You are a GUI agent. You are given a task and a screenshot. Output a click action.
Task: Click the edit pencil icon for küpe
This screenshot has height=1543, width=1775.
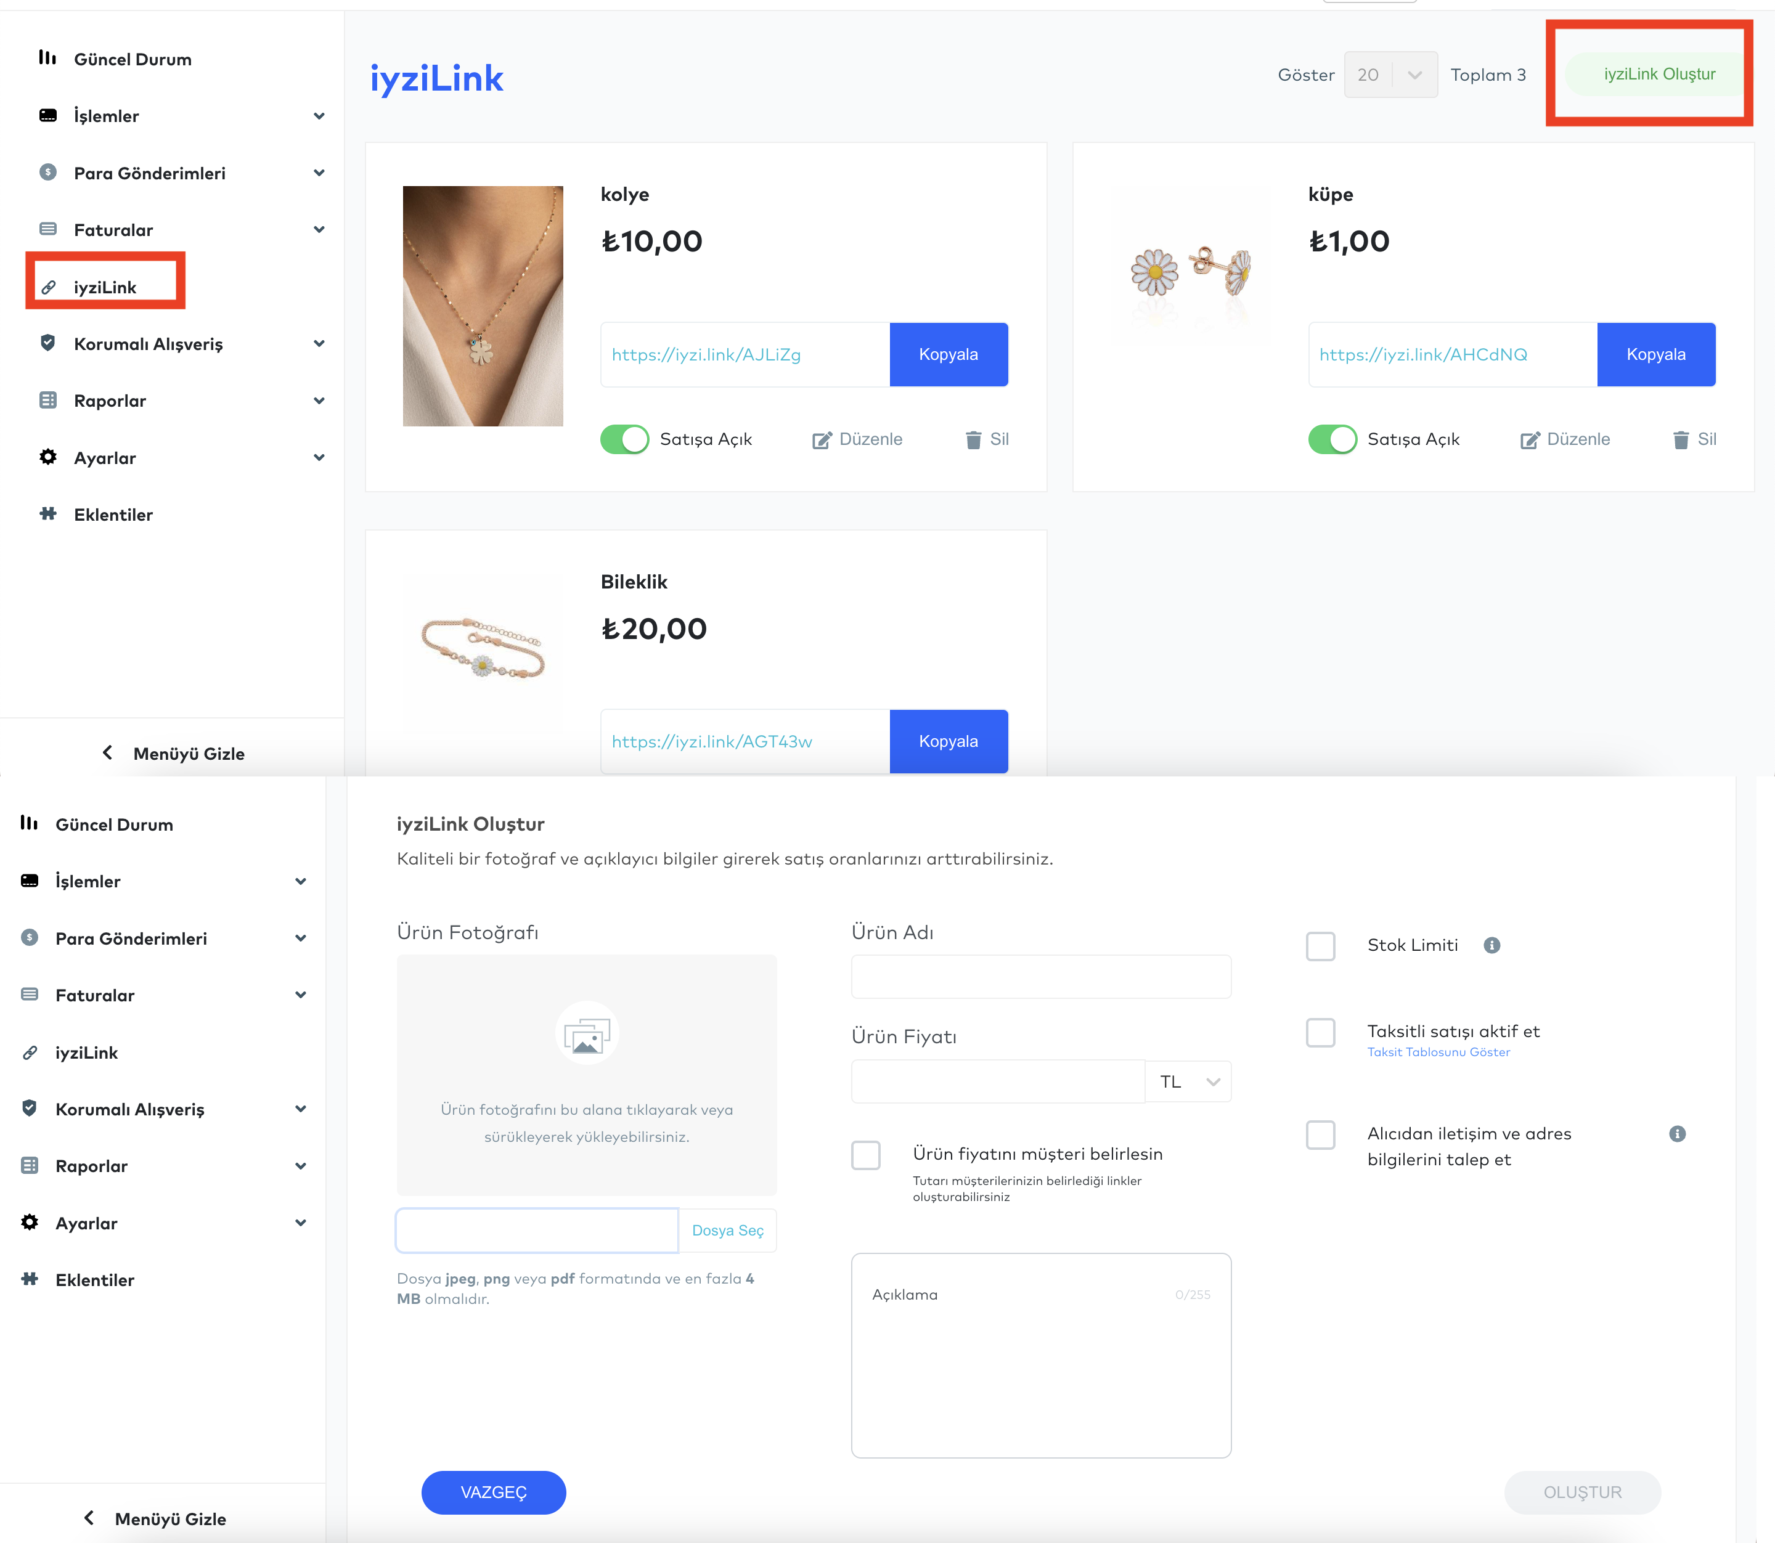1530,440
